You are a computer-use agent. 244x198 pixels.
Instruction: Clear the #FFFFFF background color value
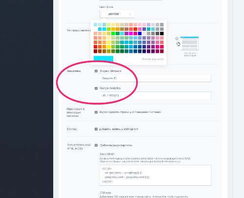click(x=130, y=14)
